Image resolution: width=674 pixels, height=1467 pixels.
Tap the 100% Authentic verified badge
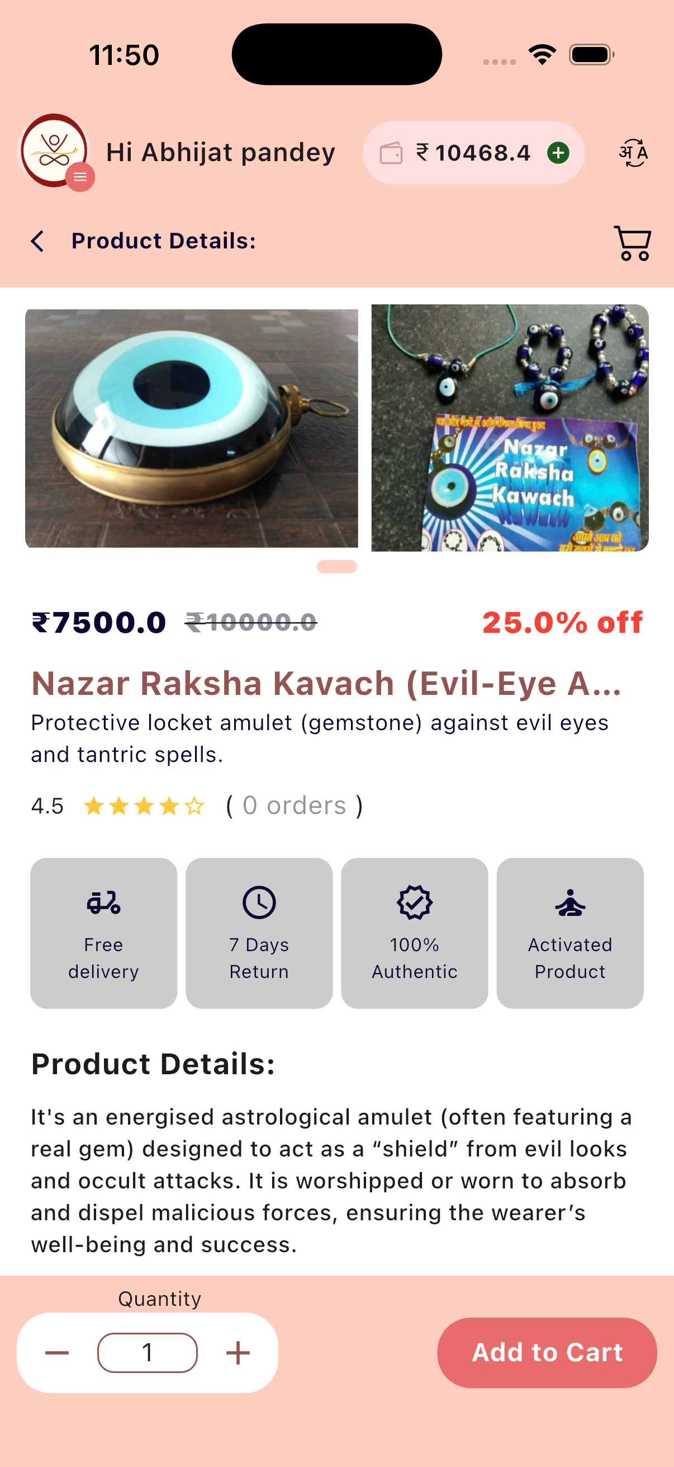click(415, 902)
